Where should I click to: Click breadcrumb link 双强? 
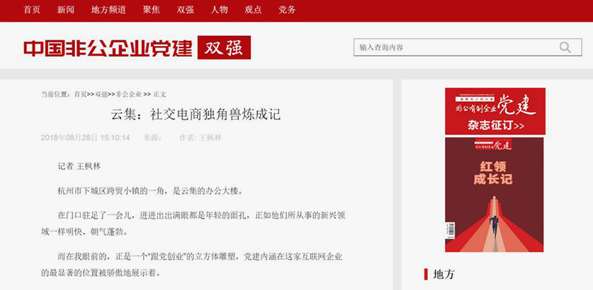coord(101,94)
